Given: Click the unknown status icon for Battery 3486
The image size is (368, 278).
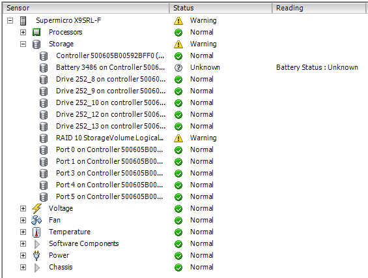Looking at the screenshot, I should [x=178, y=68].
